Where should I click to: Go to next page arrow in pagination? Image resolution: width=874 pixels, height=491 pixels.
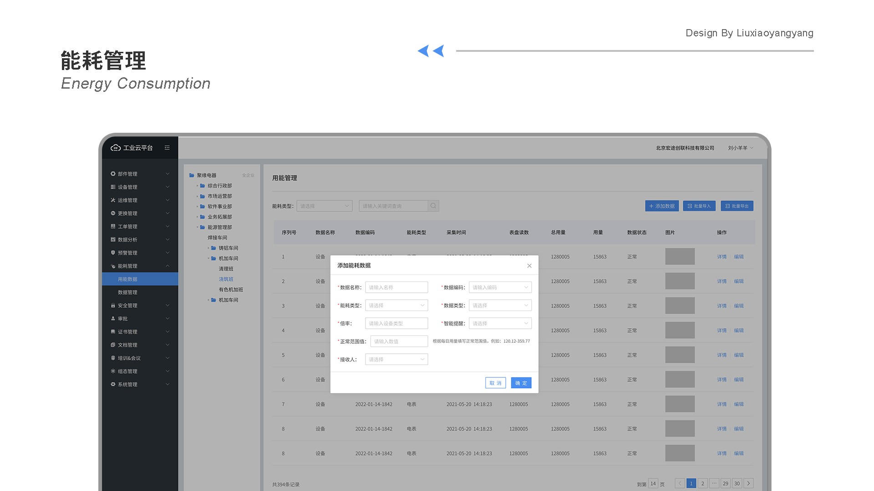[x=748, y=483]
